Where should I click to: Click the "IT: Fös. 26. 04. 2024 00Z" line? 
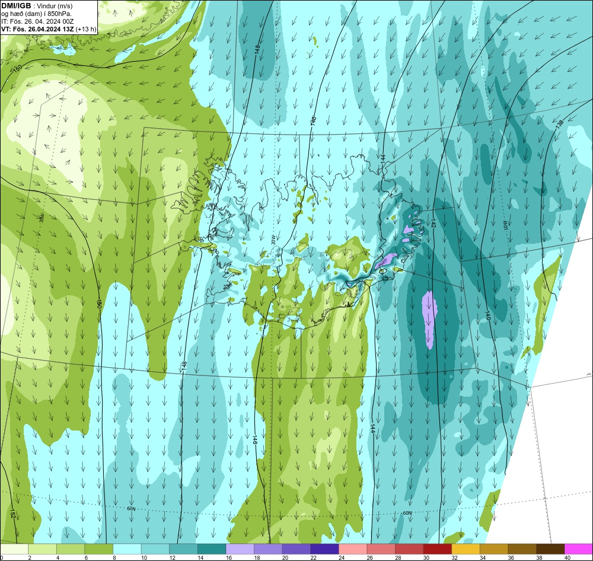(37, 21)
